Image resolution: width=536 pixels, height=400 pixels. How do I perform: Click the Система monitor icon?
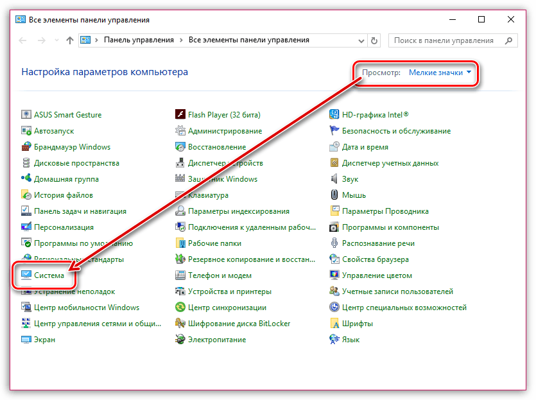click(x=26, y=275)
